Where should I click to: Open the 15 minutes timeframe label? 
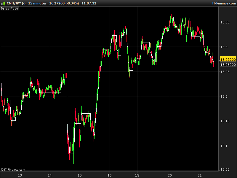pyautogui.click(x=37, y=3)
